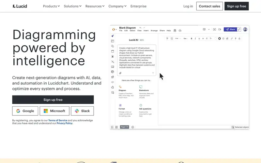
Task: Click the container frame sidebar icon
Action: click(113, 51)
